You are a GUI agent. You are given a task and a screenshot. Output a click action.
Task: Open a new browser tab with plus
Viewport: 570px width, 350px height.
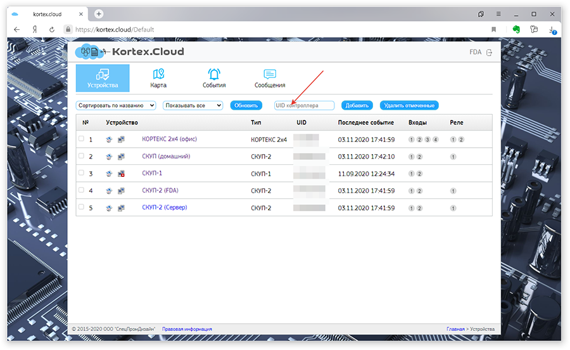click(x=98, y=14)
